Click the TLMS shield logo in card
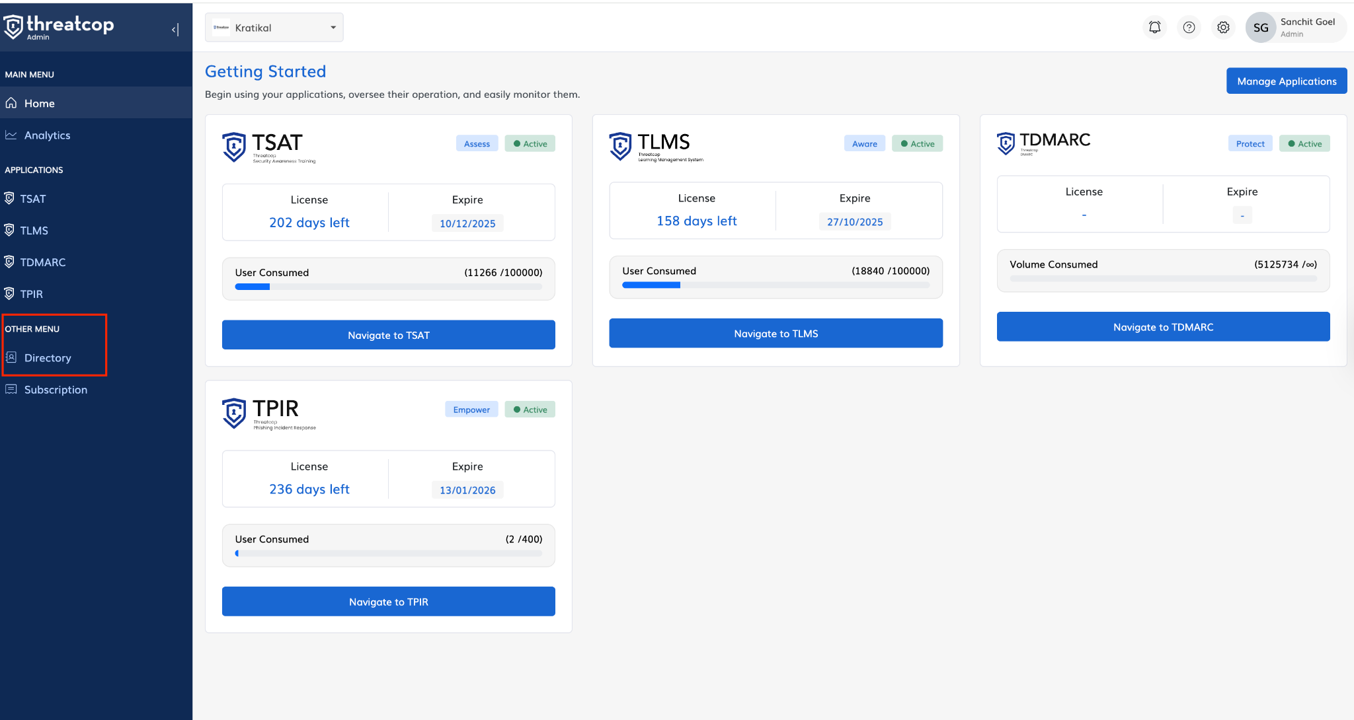The width and height of the screenshot is (1354, 720). point(620,145)
